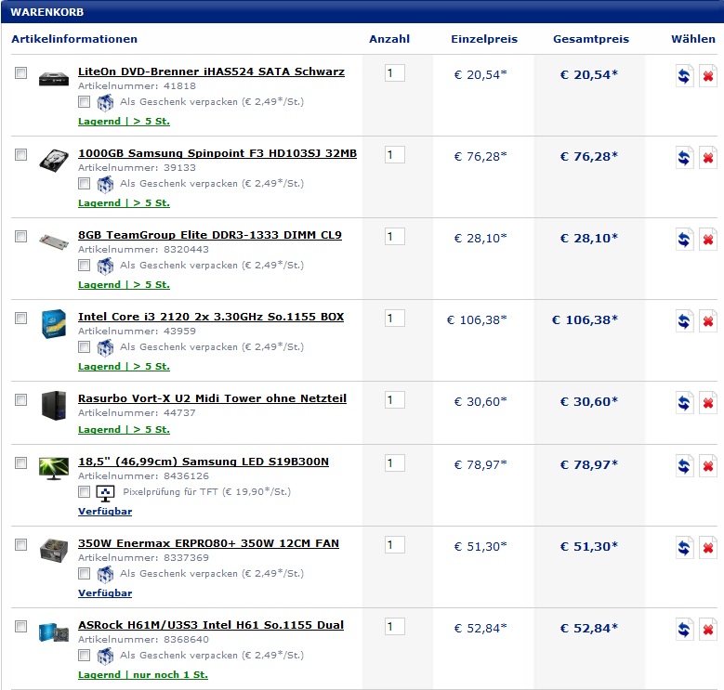Select Samsung Spinpoint F3 row checkbox
Screen dimensions: 724x690
[20, 154]
